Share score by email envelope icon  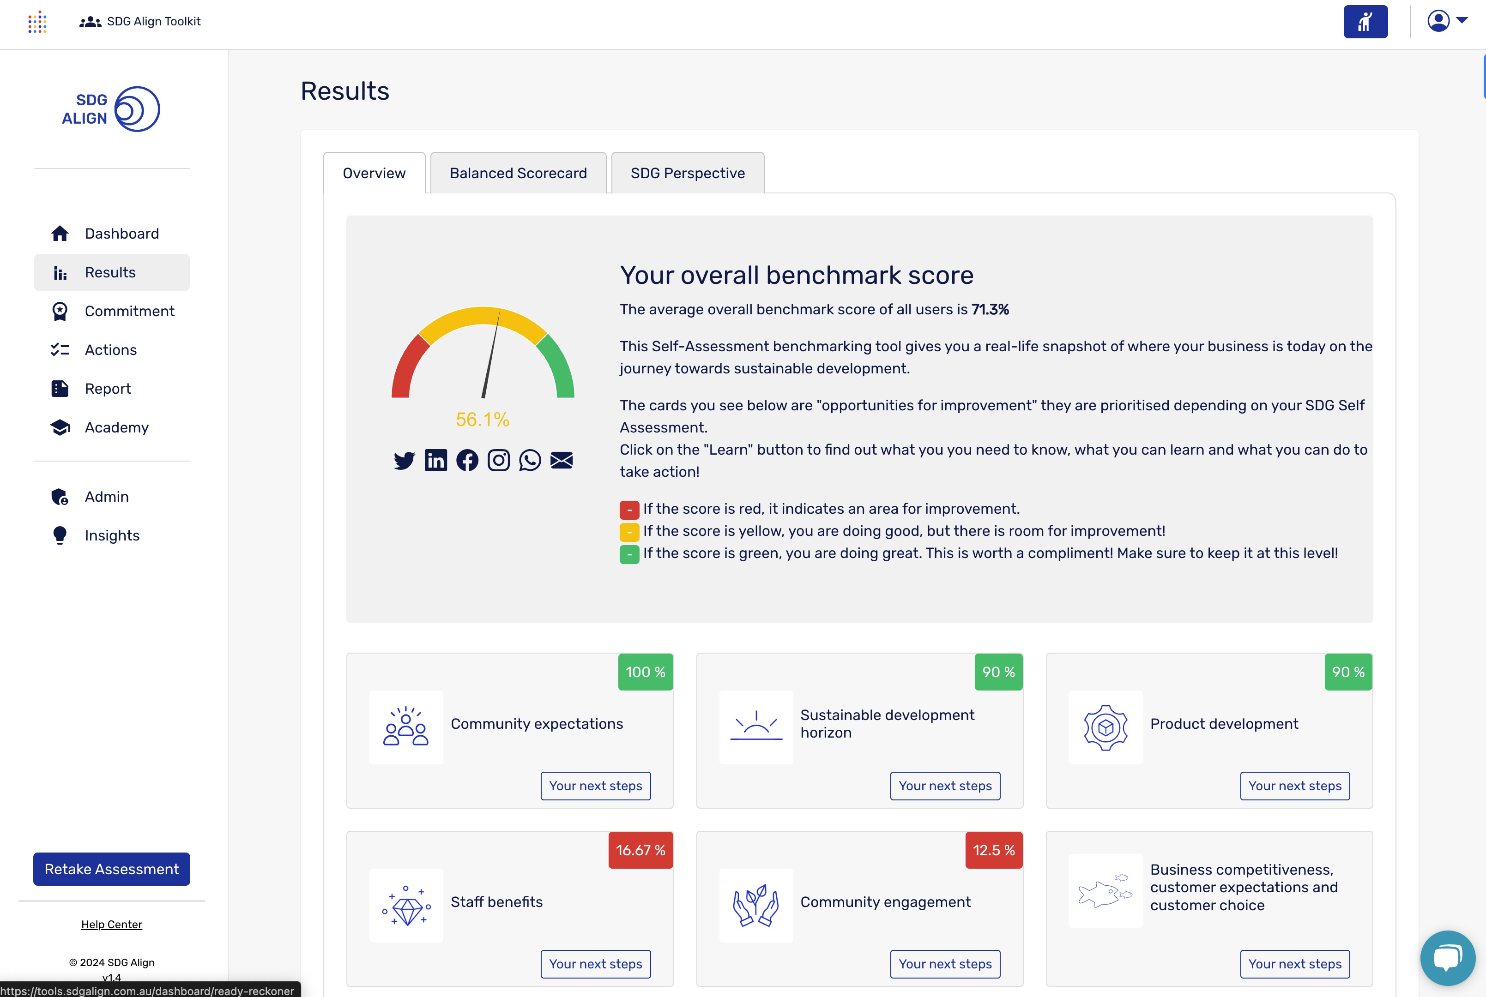click(x=561, y=460)
